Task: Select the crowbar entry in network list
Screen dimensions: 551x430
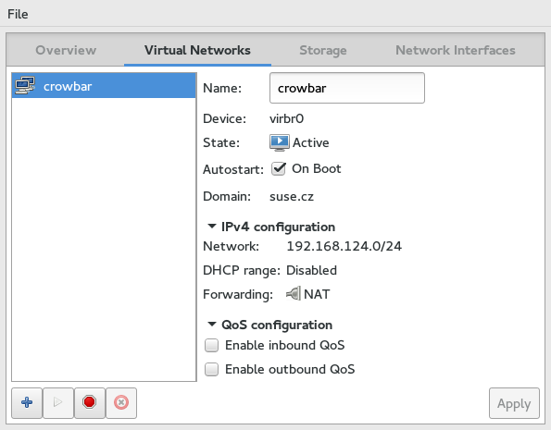Action: point(104,85)
